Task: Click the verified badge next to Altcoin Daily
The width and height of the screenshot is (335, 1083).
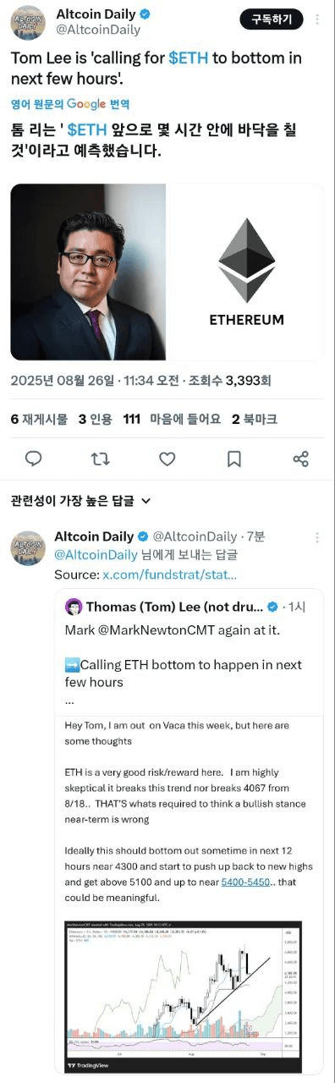Action: pos(146,14)
